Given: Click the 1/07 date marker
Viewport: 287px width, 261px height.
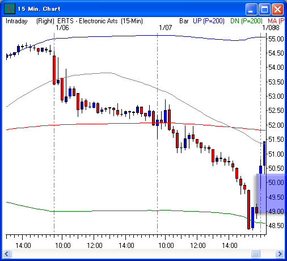Looking at the screenshot, I should point(166,28).
